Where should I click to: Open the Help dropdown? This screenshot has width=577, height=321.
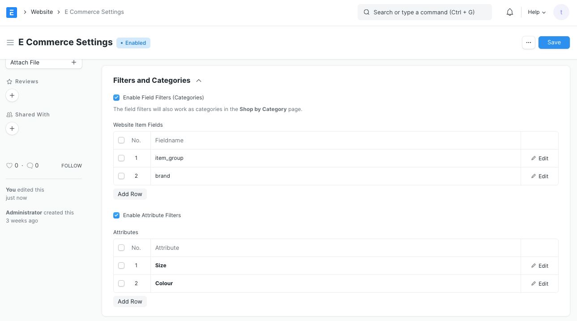(536, 12)
